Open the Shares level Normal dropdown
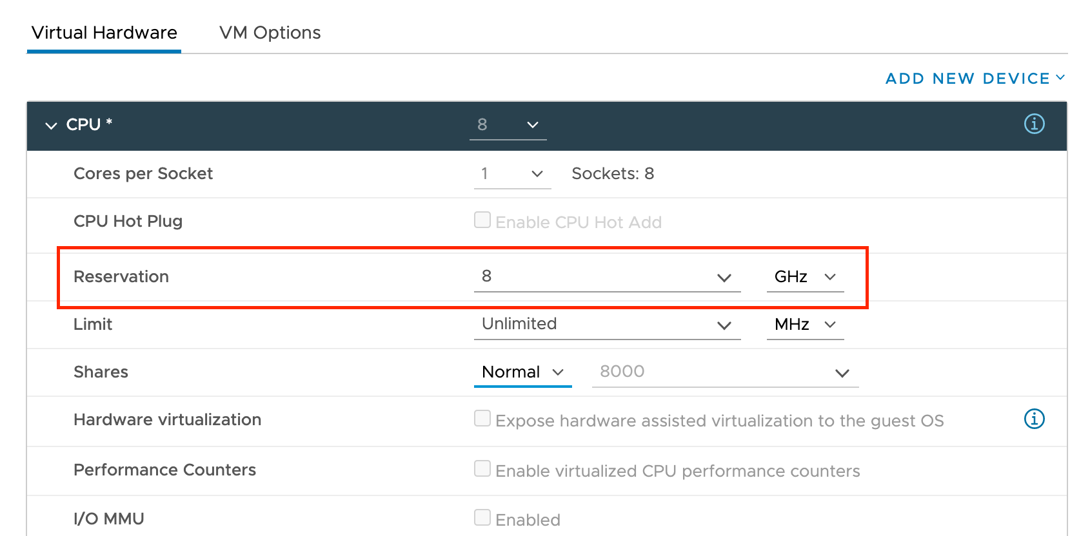 coord(522,372)
